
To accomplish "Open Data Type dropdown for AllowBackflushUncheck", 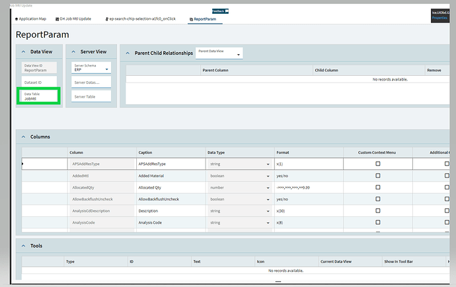I will pos(268,199).
